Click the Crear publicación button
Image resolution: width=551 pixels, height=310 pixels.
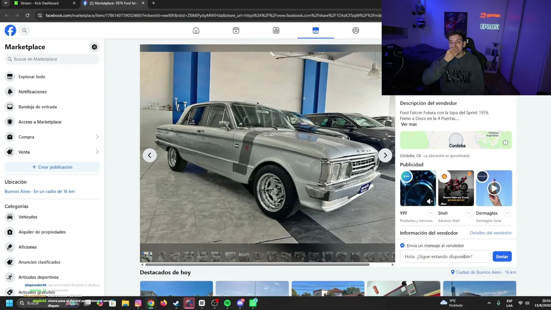click(52, 167)
